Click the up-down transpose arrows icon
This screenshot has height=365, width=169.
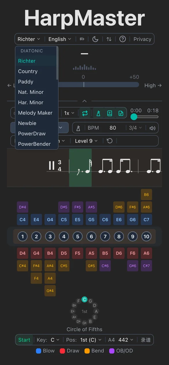click(x=108, y=39)
